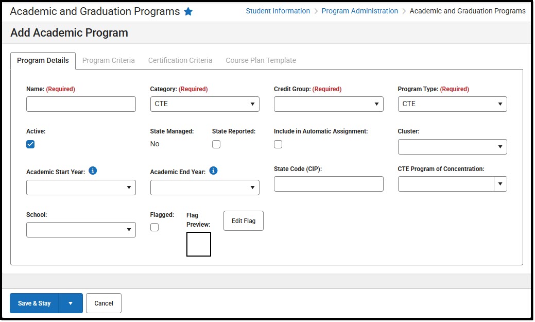Switch to Program Criteria tab

tap(109, 60)
